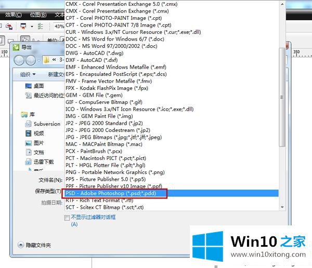Pick GEM - GEM File format

coord(172,95)
